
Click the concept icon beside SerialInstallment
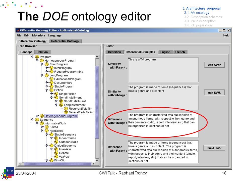pos(56,98)
